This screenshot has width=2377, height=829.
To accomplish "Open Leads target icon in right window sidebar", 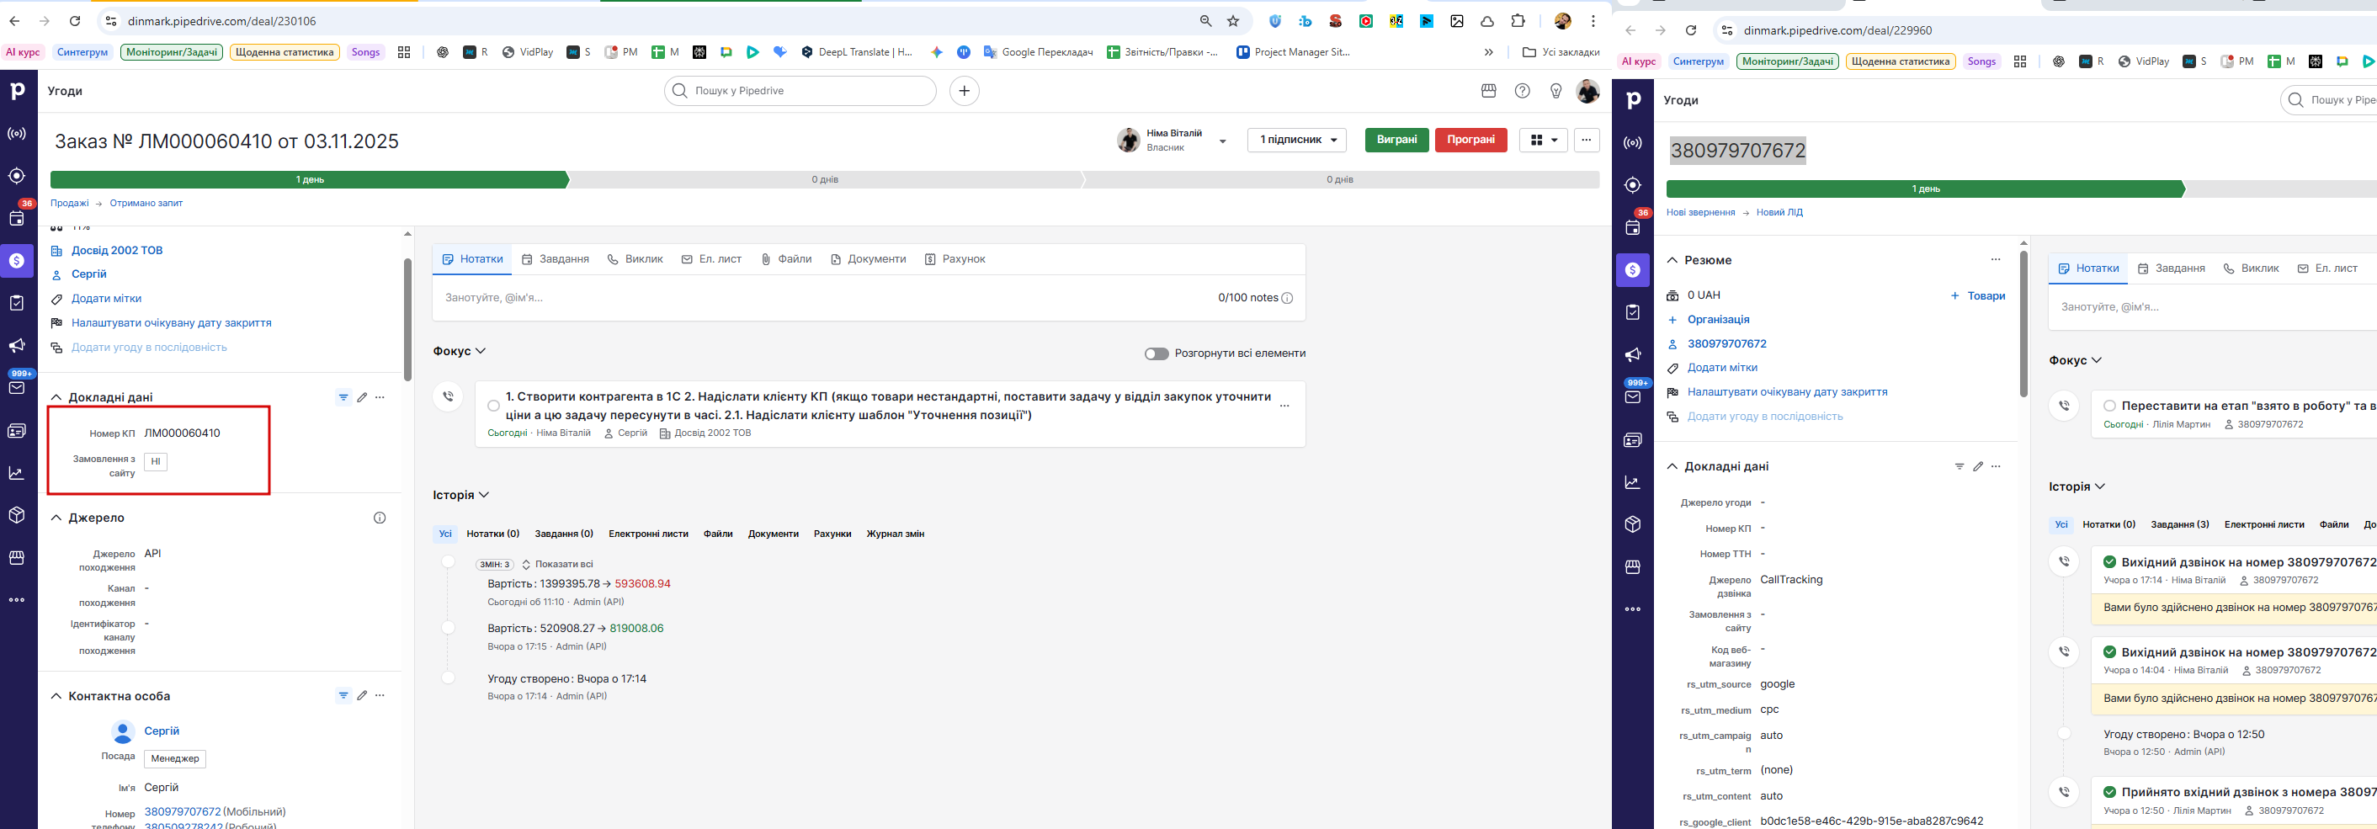I will 1632,184.
